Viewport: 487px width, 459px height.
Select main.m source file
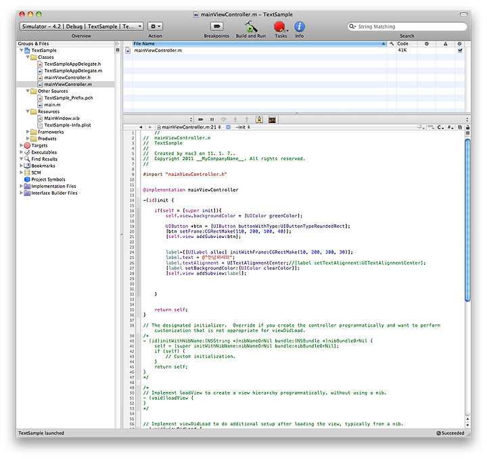(x=52, y=105)
